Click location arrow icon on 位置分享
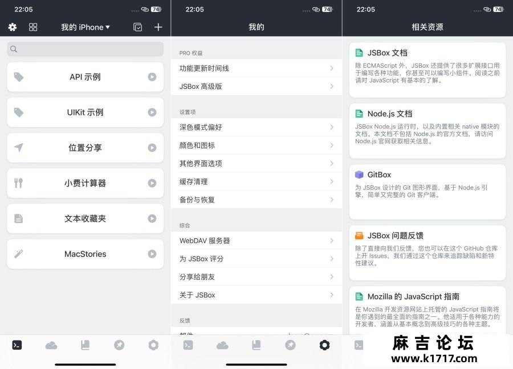Screen dimensions: 513x369 [x=19, y=148]
